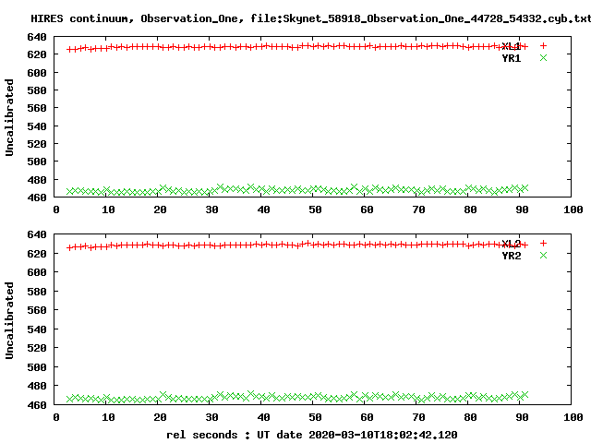The width and height of the screenshot is (591, 443).
Task: Click the 580 y-axis tick of lower chart
Action: [37, 292]
